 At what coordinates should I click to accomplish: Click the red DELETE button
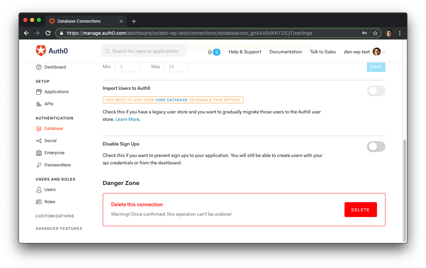point(360,210)
